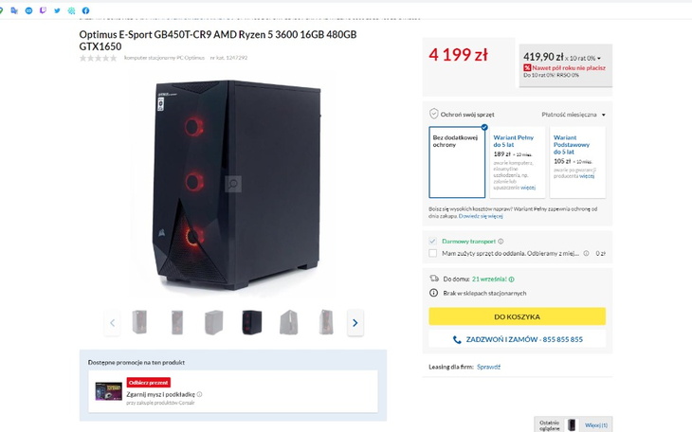
Task: Expand 'Więcej (1)' recently viewed list
Action: (x=595, y=424)
